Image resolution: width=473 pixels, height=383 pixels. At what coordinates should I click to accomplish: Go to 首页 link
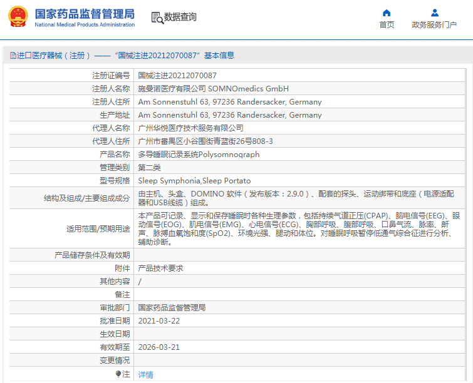387,24
